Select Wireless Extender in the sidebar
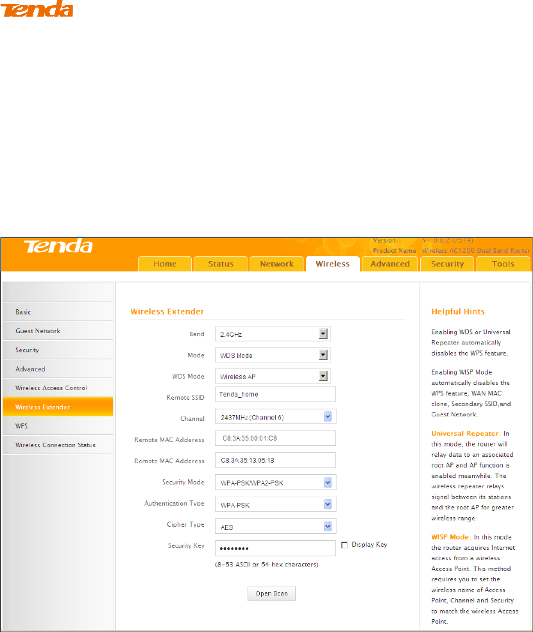This screenshot has width=533, height=632. (58, 407)
